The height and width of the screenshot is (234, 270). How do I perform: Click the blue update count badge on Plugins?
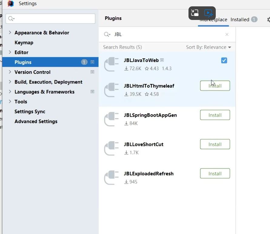pos(84,62)
